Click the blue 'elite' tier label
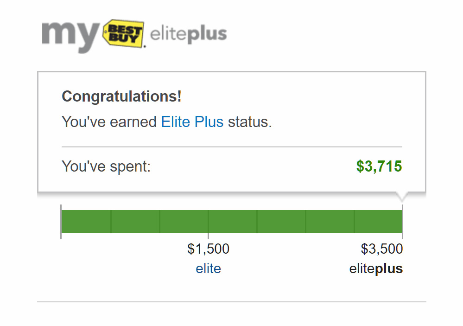 (x=208, y=268)
